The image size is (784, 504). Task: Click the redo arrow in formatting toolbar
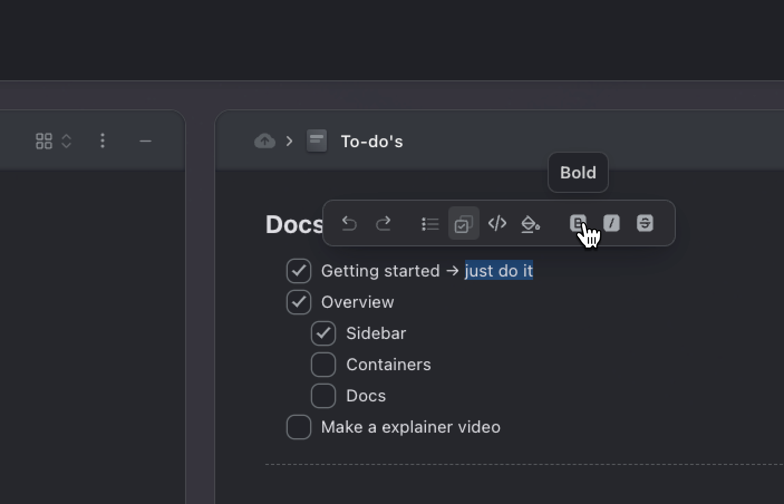point(383,224)
